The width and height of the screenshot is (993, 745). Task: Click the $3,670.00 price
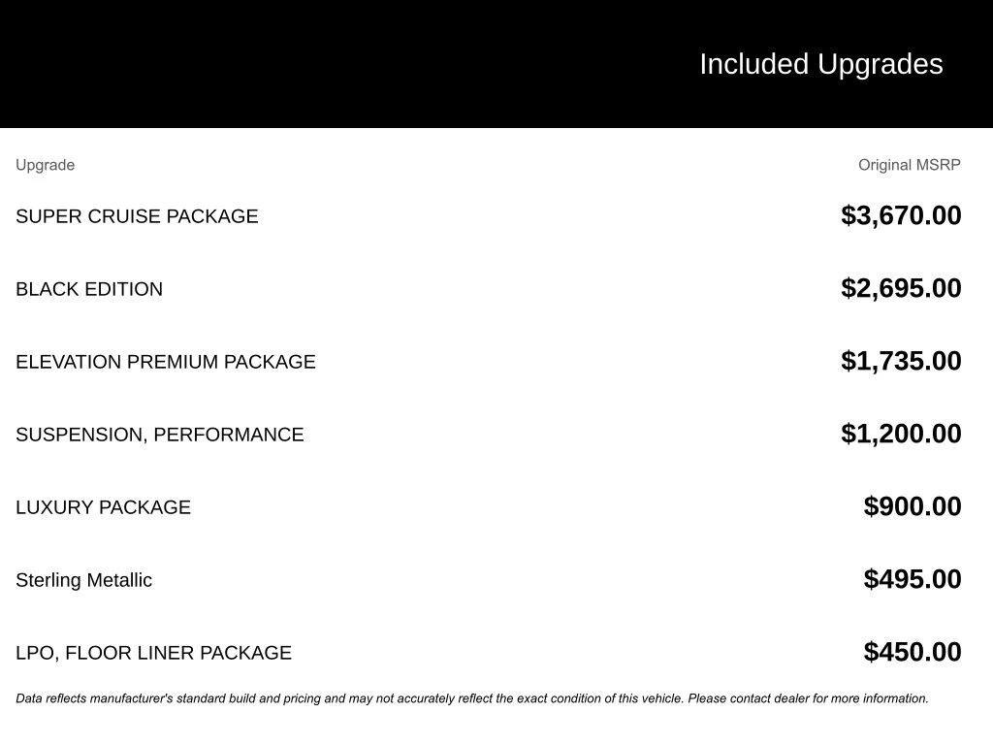click(901, 215)
